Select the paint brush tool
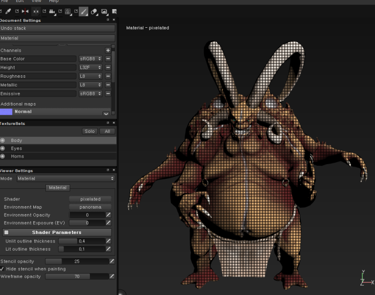This screenshot has width=375, height=295. (x=83, y=11)
